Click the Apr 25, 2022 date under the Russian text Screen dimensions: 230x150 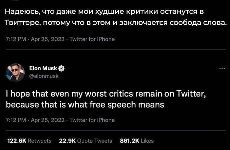pos(48,39)
